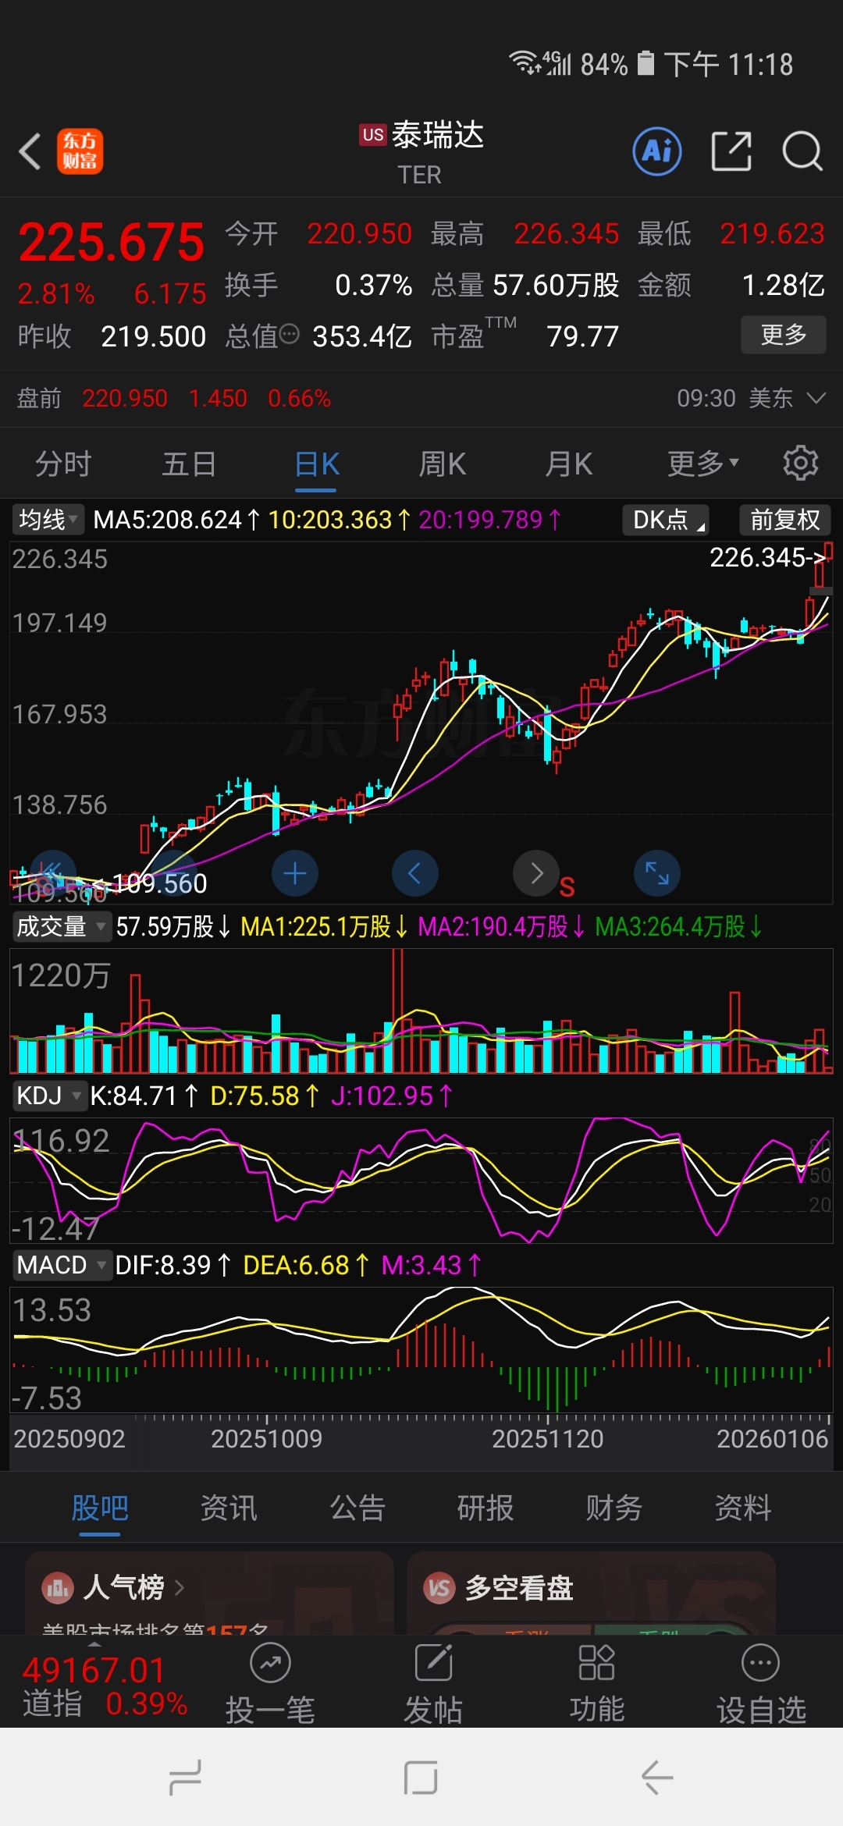Switch to 五日 chart tab
This screenshot has width=843, height=1826.
click(189, 464)
